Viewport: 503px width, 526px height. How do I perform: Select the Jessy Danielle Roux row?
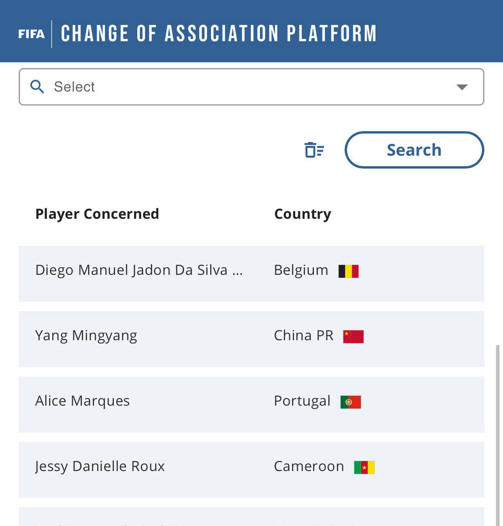pyautogui.click(x=251, y=470)
